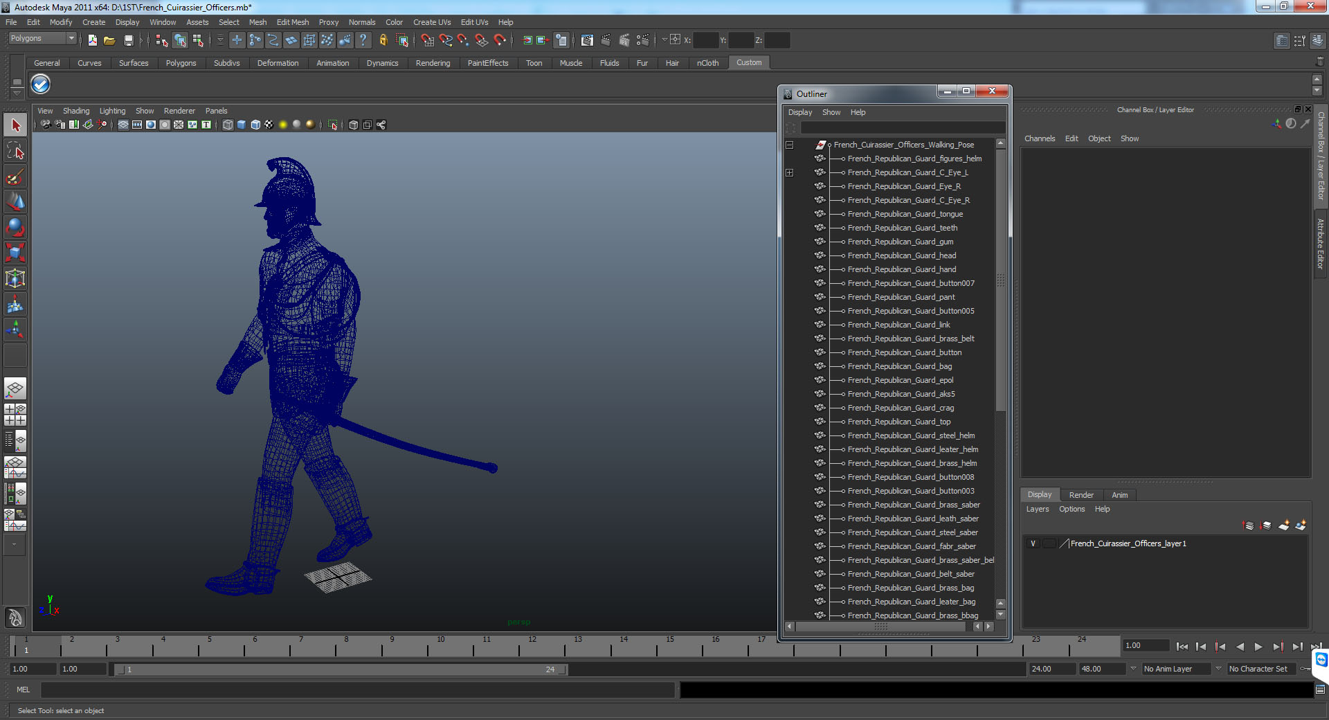Toggle the viewport grid display icon
This screenshot has width=1329, height=720.
[123, 125]
